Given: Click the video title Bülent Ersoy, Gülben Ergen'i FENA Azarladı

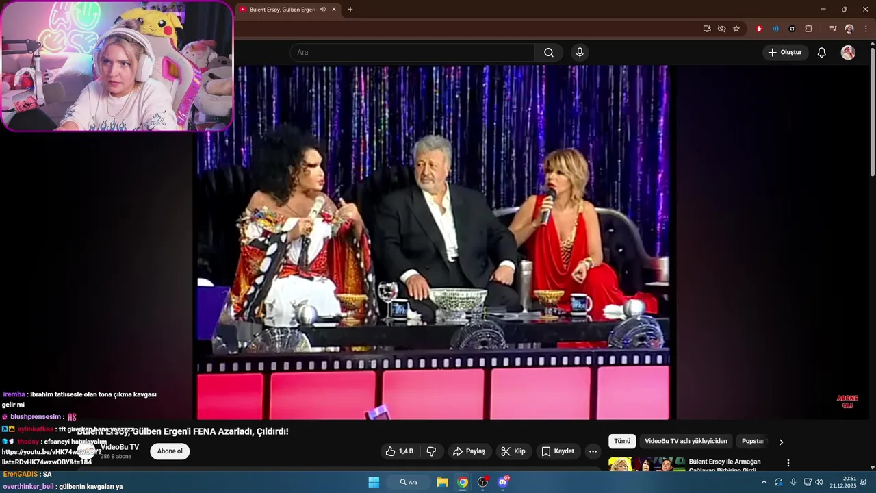Looking at the screenshot, I should [x=183, y=431].
